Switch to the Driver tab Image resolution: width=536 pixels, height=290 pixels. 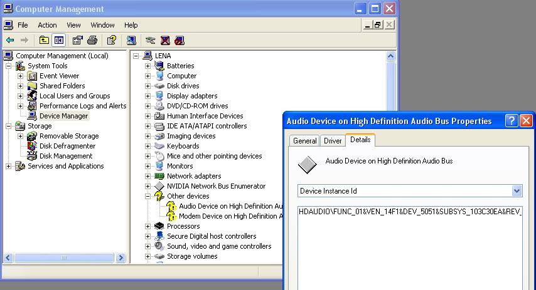333,140
